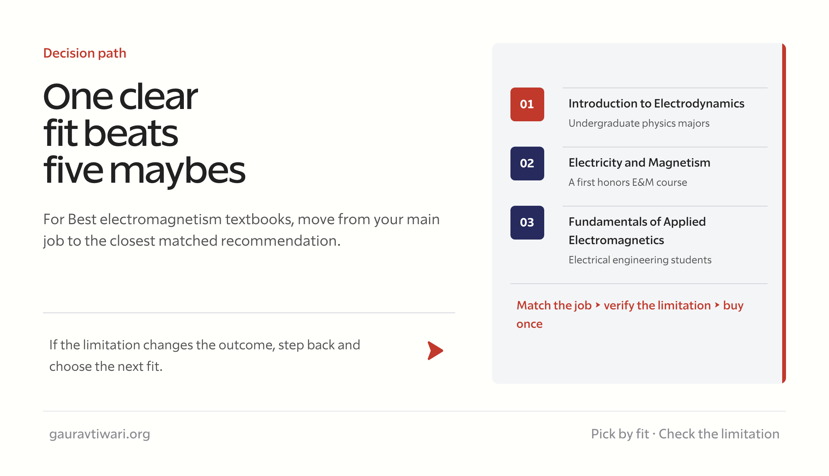Click 'If the limitation changes the outcome' note
The image size is (829, 476).
click(x=205, y=355)
